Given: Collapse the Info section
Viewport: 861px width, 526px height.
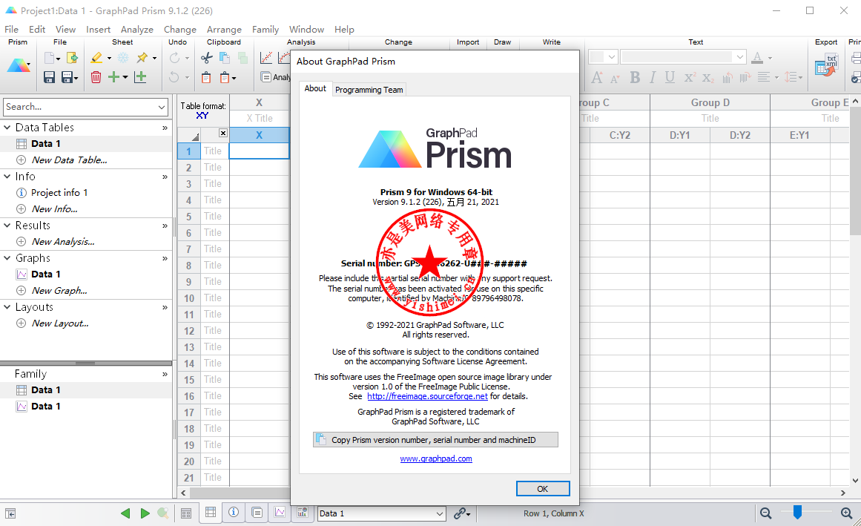Looking at the screenshot, I should tap(7, 177).
